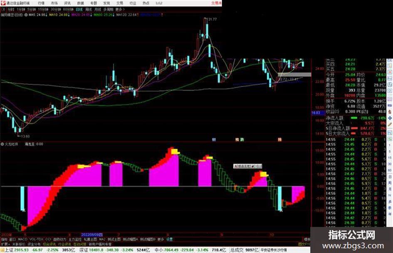The width and height of the screenshot is (393, 253).
Task: Click the blue four-arrow move icon in sidebar
Action: pos(390,118)
